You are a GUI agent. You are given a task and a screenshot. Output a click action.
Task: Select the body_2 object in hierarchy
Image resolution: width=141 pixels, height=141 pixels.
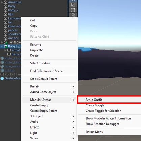(13, 10)
